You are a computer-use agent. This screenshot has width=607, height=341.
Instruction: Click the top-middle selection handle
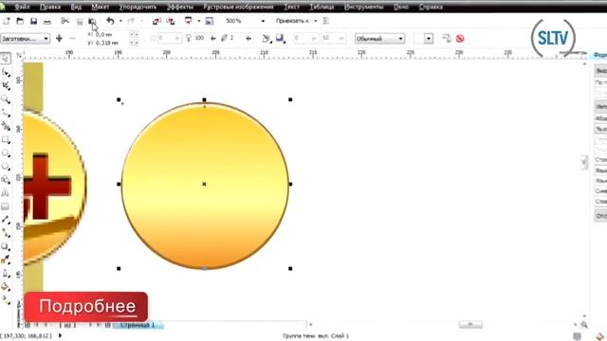click(x=205, y=99)
